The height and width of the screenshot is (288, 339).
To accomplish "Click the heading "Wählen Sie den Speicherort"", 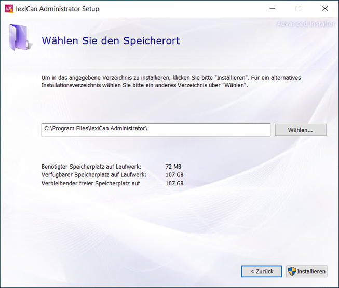I will click(111, 40).
